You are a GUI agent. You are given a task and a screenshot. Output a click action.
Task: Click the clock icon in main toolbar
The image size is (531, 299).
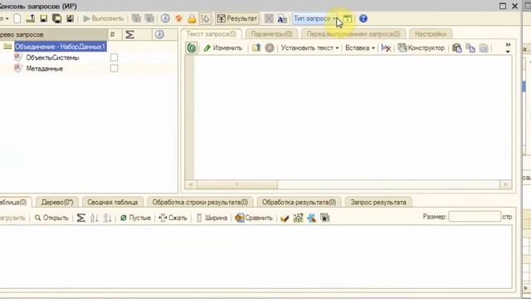click(x=165, y=18)
